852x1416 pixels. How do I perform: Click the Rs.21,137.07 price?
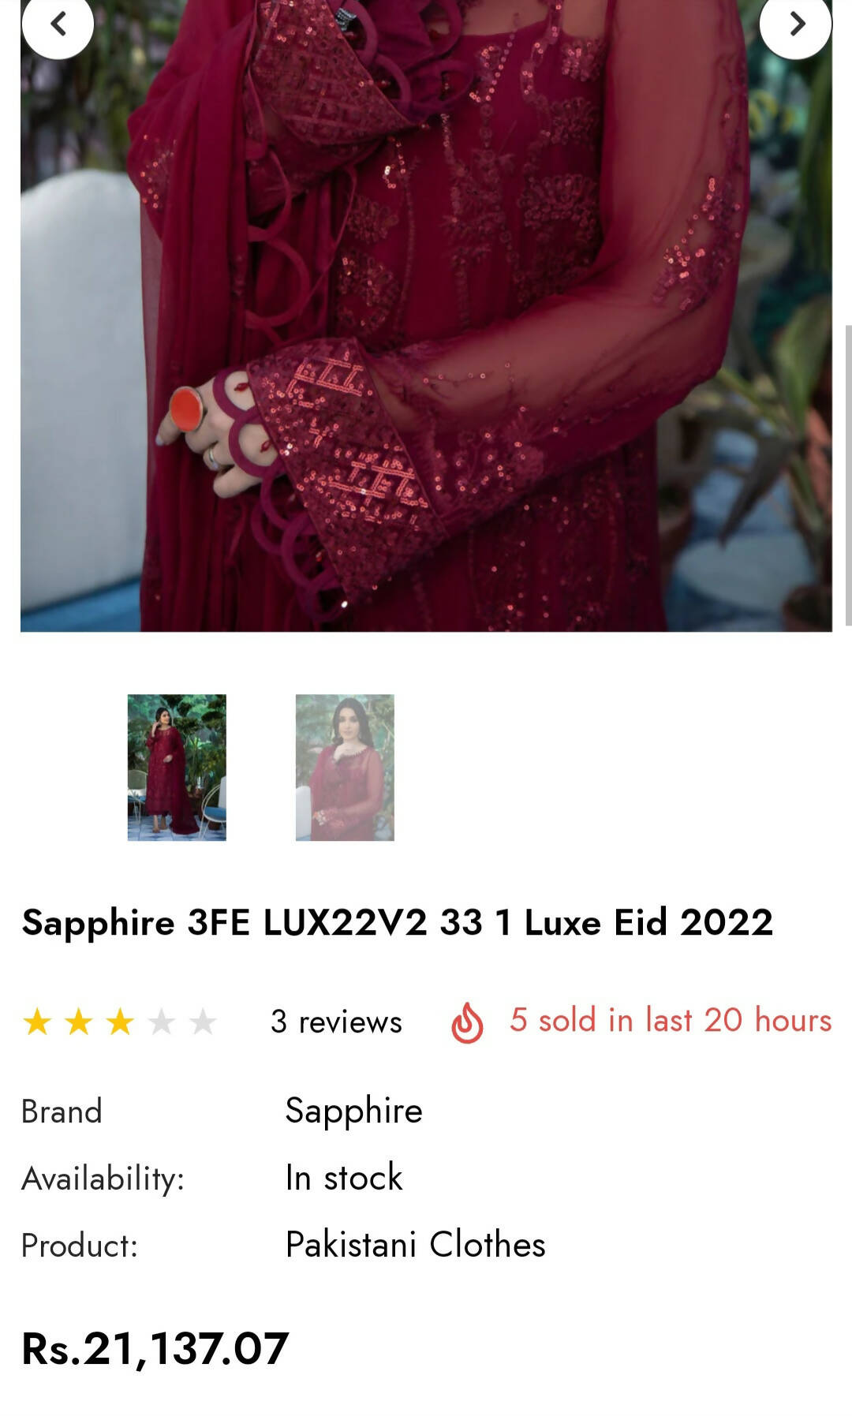(x=155, y=1349)
